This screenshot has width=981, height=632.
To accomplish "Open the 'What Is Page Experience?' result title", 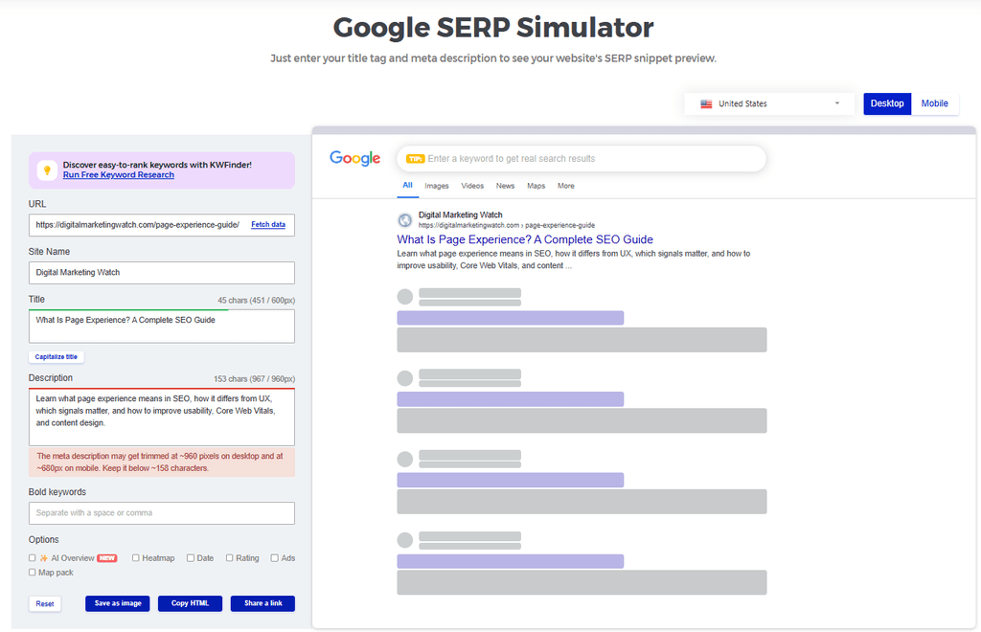I will pyautogui.click(x=525, y=239).
